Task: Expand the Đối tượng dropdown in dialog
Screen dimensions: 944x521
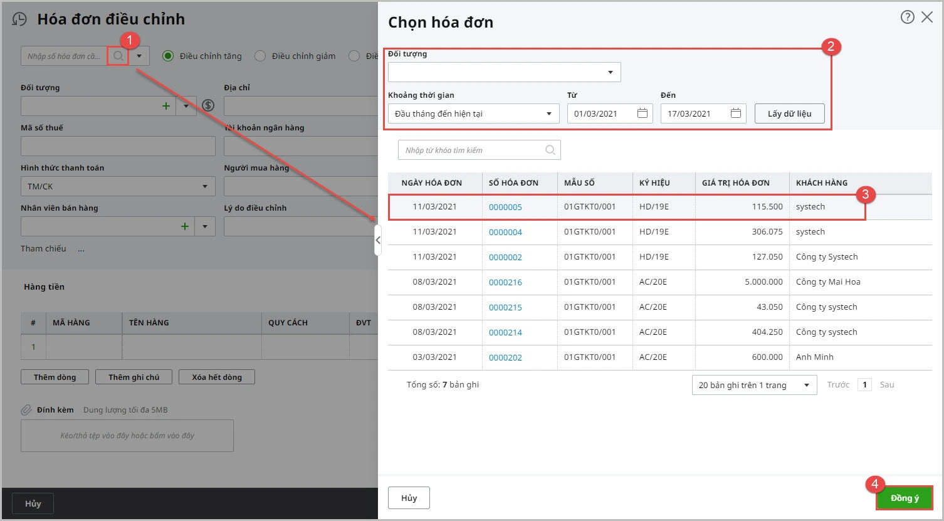Action: pyautogui.click(x=610, y=73)
